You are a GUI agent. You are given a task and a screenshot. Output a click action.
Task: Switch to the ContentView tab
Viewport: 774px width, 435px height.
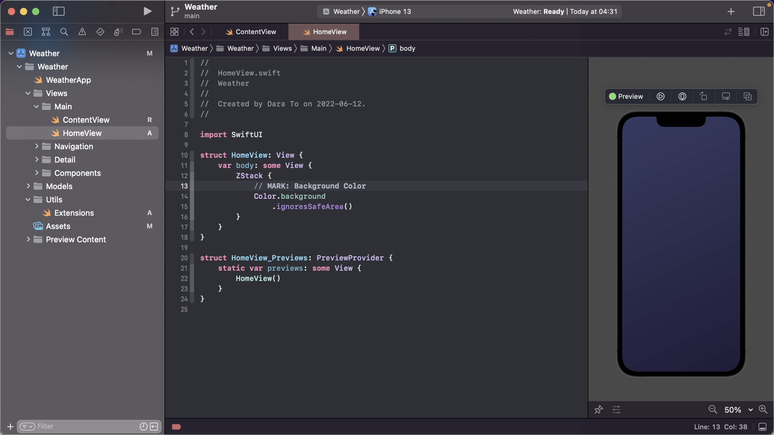(x=255, y=32)
